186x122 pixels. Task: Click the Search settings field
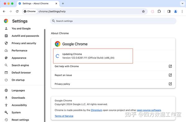(x=113, y=21)
